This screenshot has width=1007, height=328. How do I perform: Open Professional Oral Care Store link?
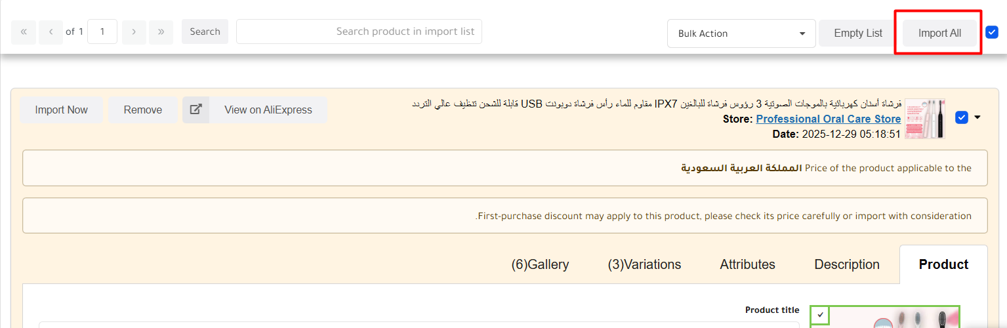pyautogui.click(x=828, y=119)
